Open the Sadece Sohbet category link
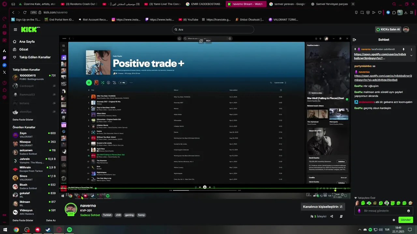This screenshot has height=234, width=417. click(x=90, y=215)
